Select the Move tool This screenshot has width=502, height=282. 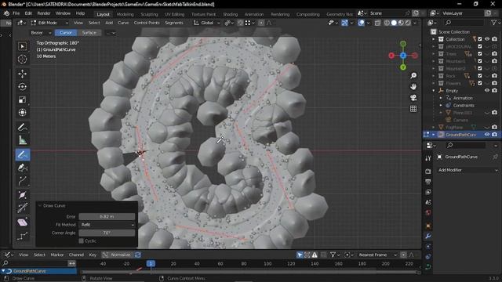[x=23, y=74]
